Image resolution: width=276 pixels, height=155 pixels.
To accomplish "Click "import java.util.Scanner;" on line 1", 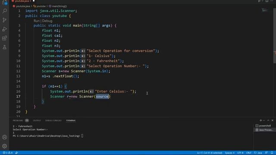I will 51,11.
